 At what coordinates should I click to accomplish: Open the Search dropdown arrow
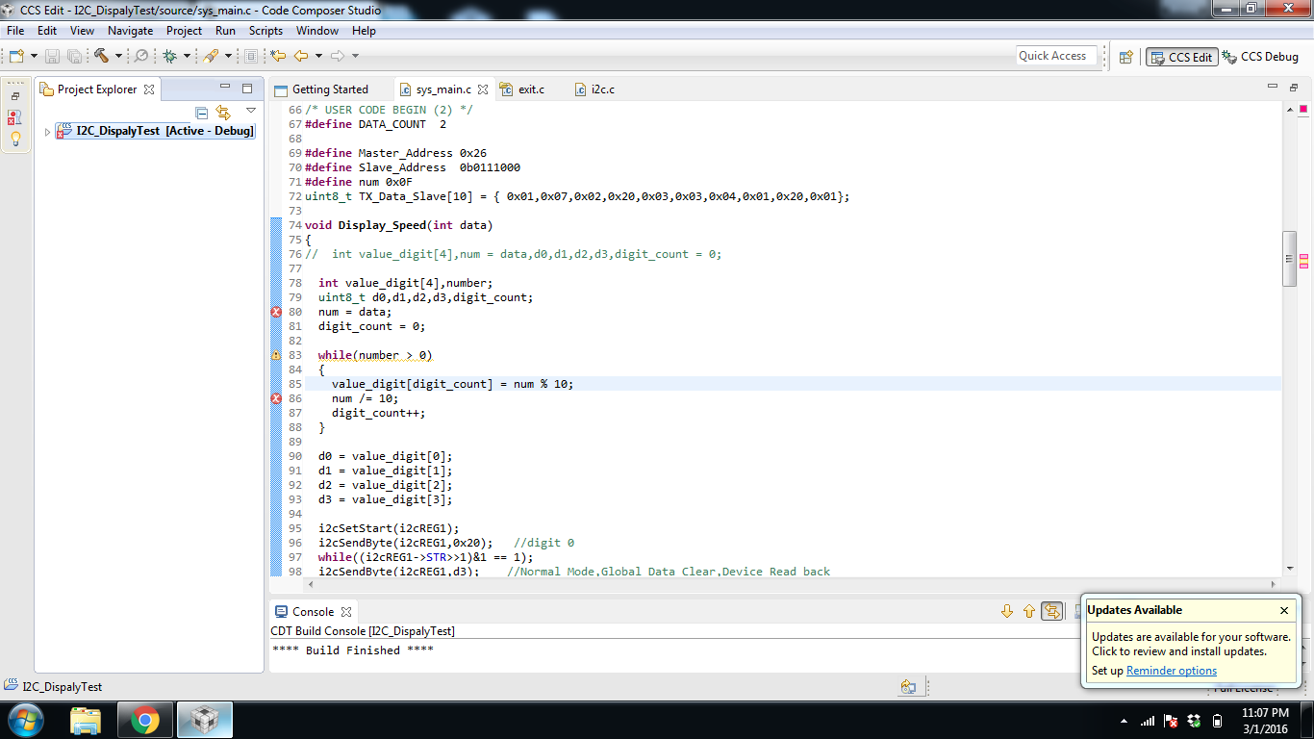229,56
